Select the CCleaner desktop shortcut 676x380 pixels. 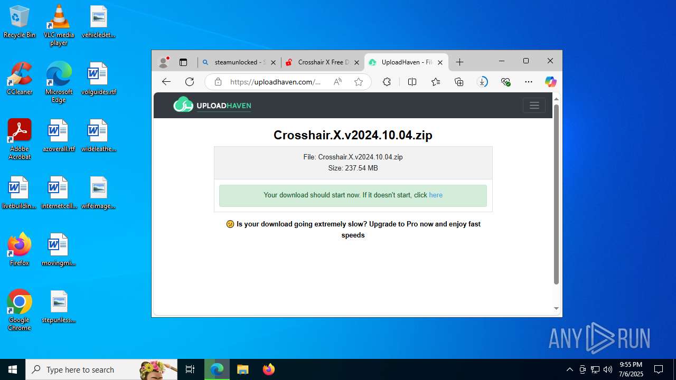coord(20,79)
